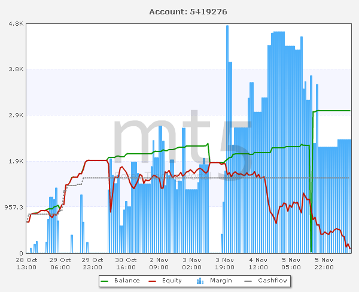Click the '30 Oct 16:00' x-axis label
The image size is (359, 292).
pyautogui.click(x=126, y=264)
